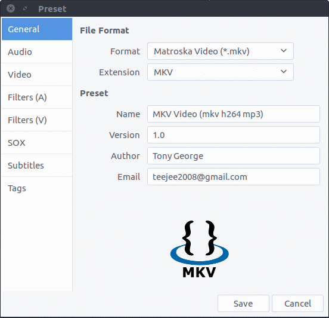Click the File Format heading
Screen dimensions: 329x318
click(x=104, y=30)
